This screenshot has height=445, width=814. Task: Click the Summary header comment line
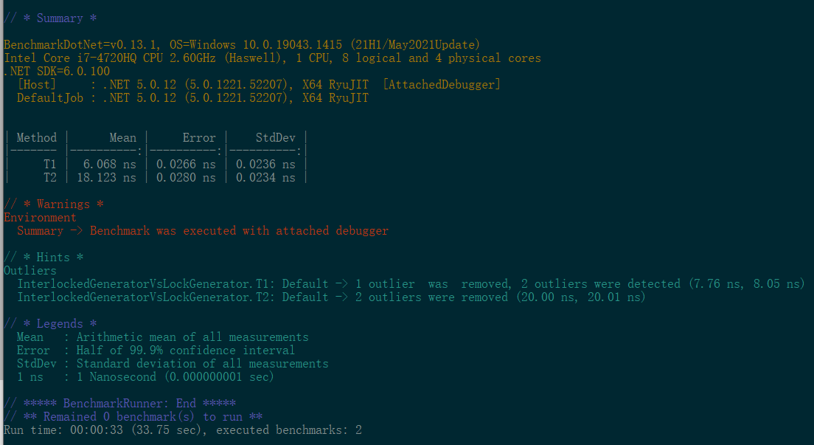pos(50,18)
